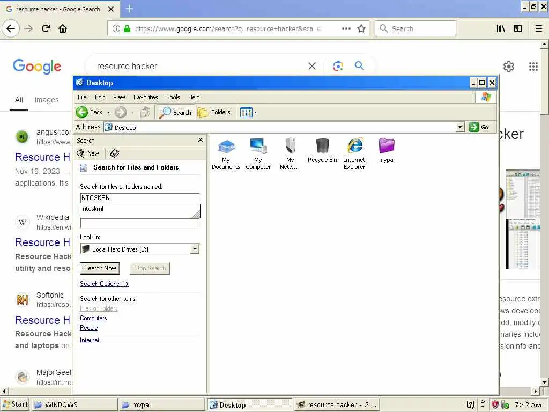Screen dimensions: 549x412
Task: Close the Search side pane
Action: [201, 140]
